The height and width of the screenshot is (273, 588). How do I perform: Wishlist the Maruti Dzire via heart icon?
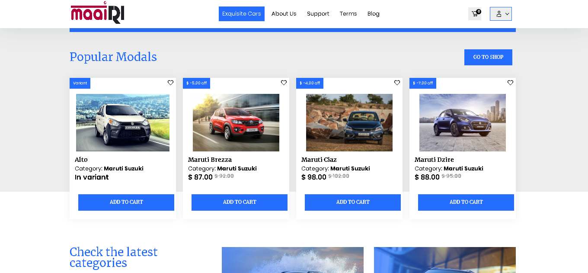[510, 83]
